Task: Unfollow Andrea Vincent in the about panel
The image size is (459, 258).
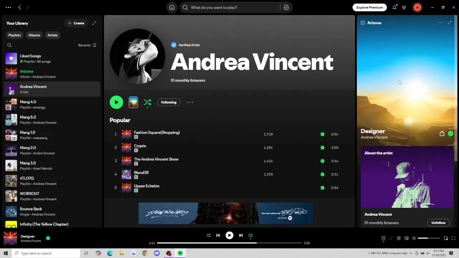Action: pyautogui.click(x=438, y=223)
